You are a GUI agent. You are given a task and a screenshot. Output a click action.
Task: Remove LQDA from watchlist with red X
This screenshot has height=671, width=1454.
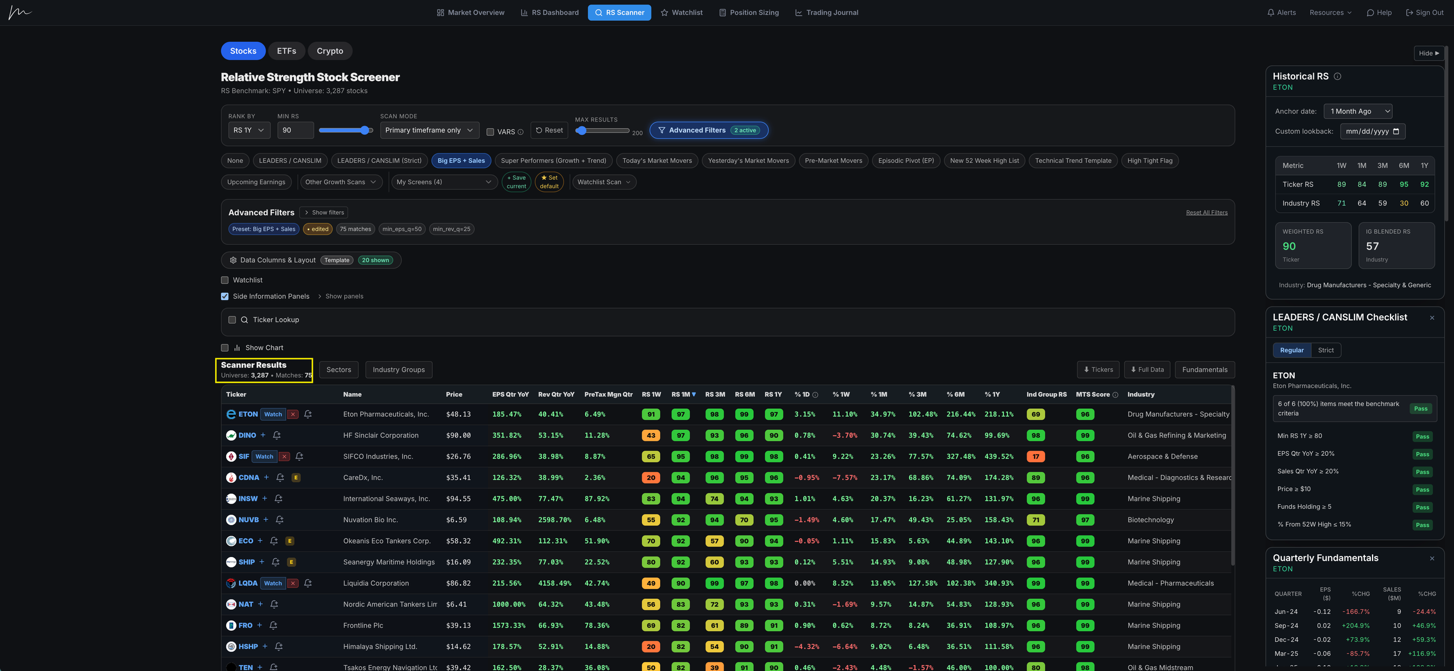click(293, 583)
